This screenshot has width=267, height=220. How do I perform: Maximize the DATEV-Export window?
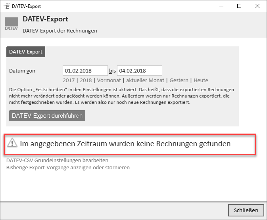coord(239,6)
